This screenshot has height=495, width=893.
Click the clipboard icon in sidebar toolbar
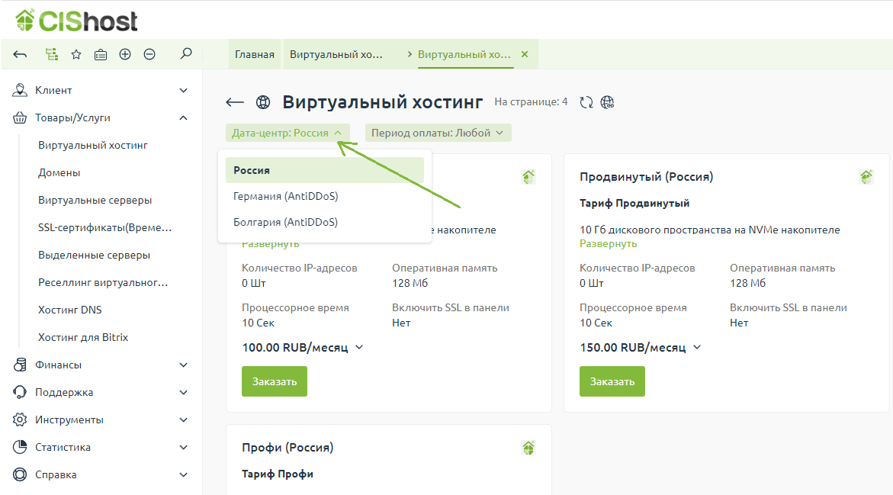coord(101,54)
